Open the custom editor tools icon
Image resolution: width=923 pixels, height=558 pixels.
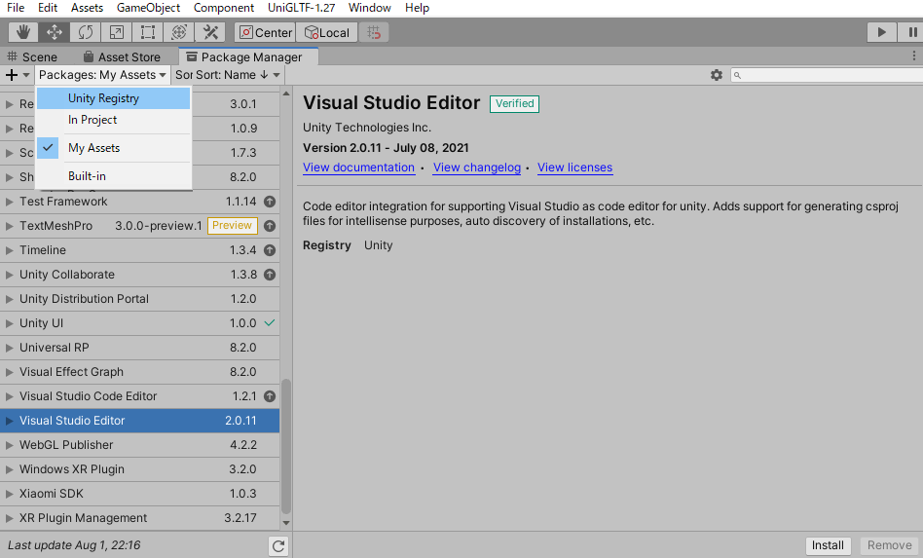tap(210, 32)
